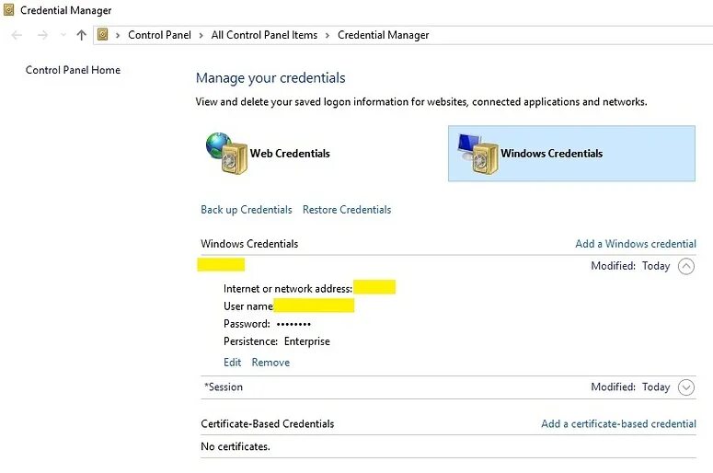The width and height of the screenshot is (713, 473).
Task: Open the recent locations dropdown arrow
Action: coord(63,35)
